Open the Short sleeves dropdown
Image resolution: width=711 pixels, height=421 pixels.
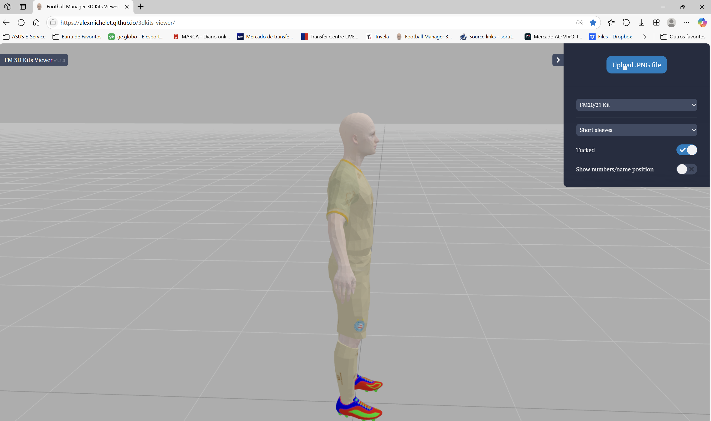[x=636, y=130]
